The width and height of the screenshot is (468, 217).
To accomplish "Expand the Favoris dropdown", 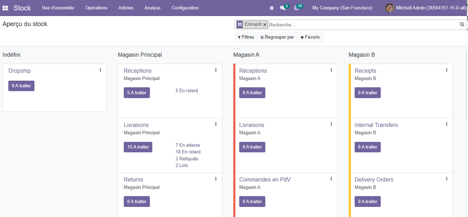I will (310, 37).
